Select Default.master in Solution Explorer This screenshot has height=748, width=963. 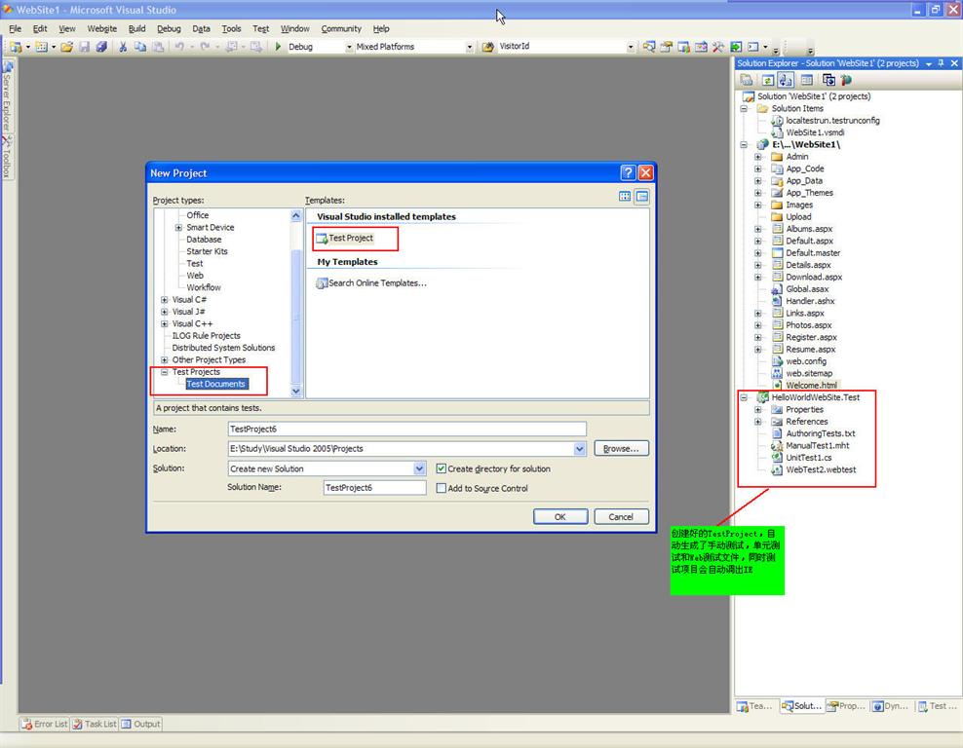pyautogui.click(x=813, y=253)
